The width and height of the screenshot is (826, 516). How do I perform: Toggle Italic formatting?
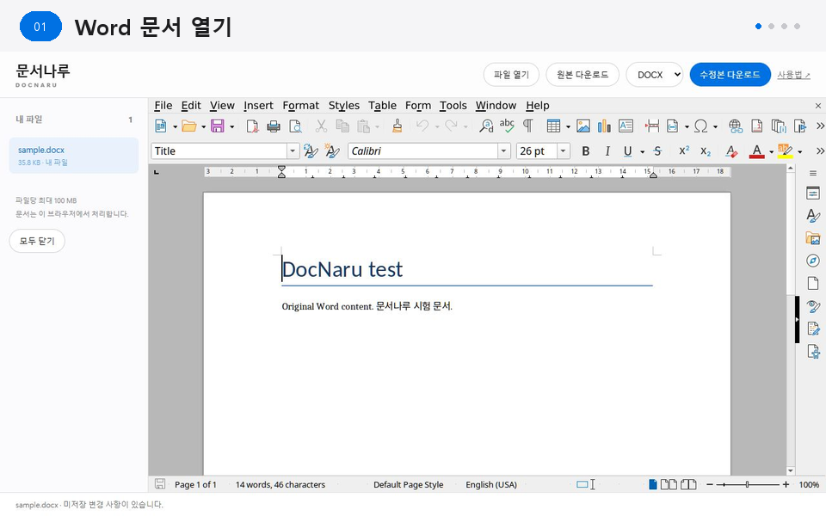click(607, 151)
